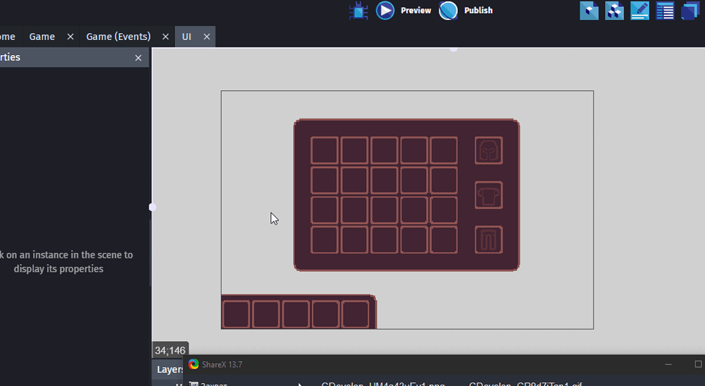
Task: Minimize the ShareX window
Action: point(668,364)
